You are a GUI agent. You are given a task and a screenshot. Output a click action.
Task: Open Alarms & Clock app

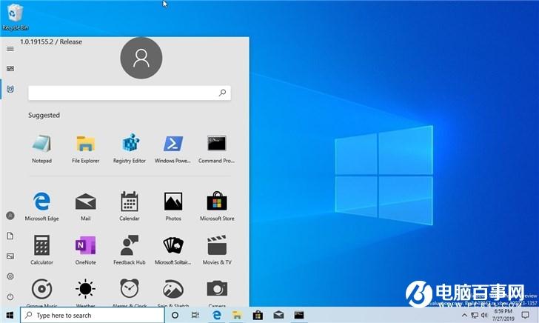pos(130,293)
